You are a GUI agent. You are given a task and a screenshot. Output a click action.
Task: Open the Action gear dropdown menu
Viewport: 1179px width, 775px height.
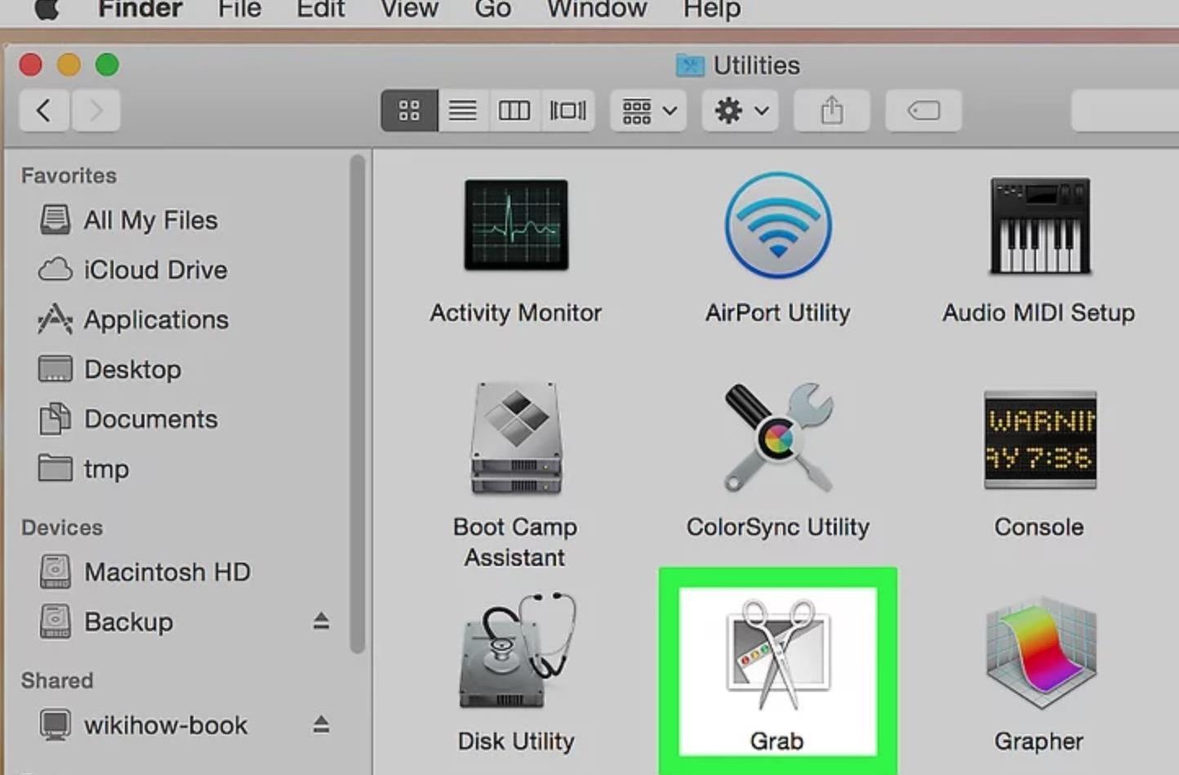740,110
